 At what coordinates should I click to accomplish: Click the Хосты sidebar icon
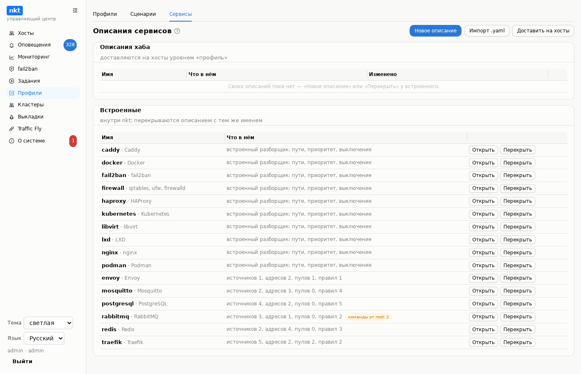tap(12, 33)
